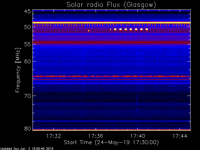Click the "Frequency [MHz]" axis label
Viewport: 200px width, 150px height.
pos(18,70)
